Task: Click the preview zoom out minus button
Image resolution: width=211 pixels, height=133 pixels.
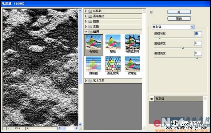Action: [x=4, y=128]
